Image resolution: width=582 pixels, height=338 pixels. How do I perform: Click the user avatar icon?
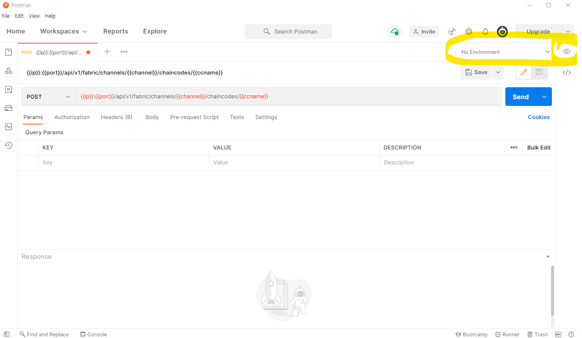(502, 31)
